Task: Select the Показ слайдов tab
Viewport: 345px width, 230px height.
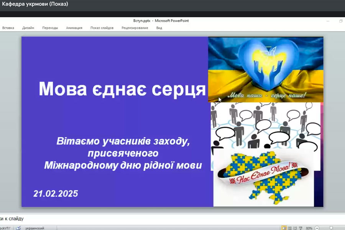Action: 102,28
